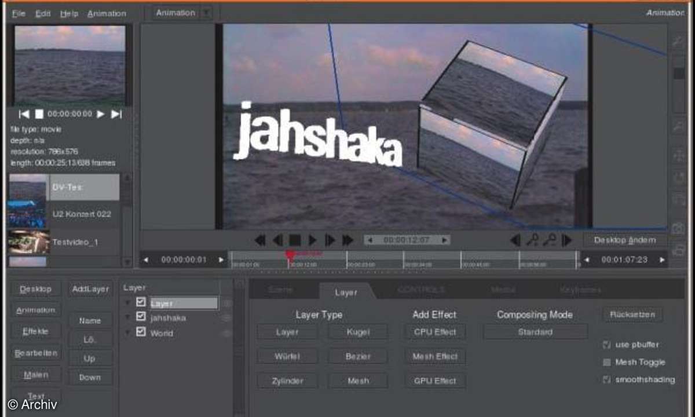Add a Mesh Effect
This screenshot has width=695, height=417.
coord(435,357)
